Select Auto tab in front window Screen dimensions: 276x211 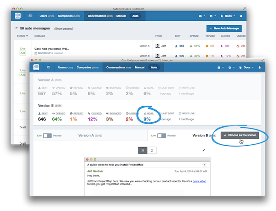click(x=154, y=67)
